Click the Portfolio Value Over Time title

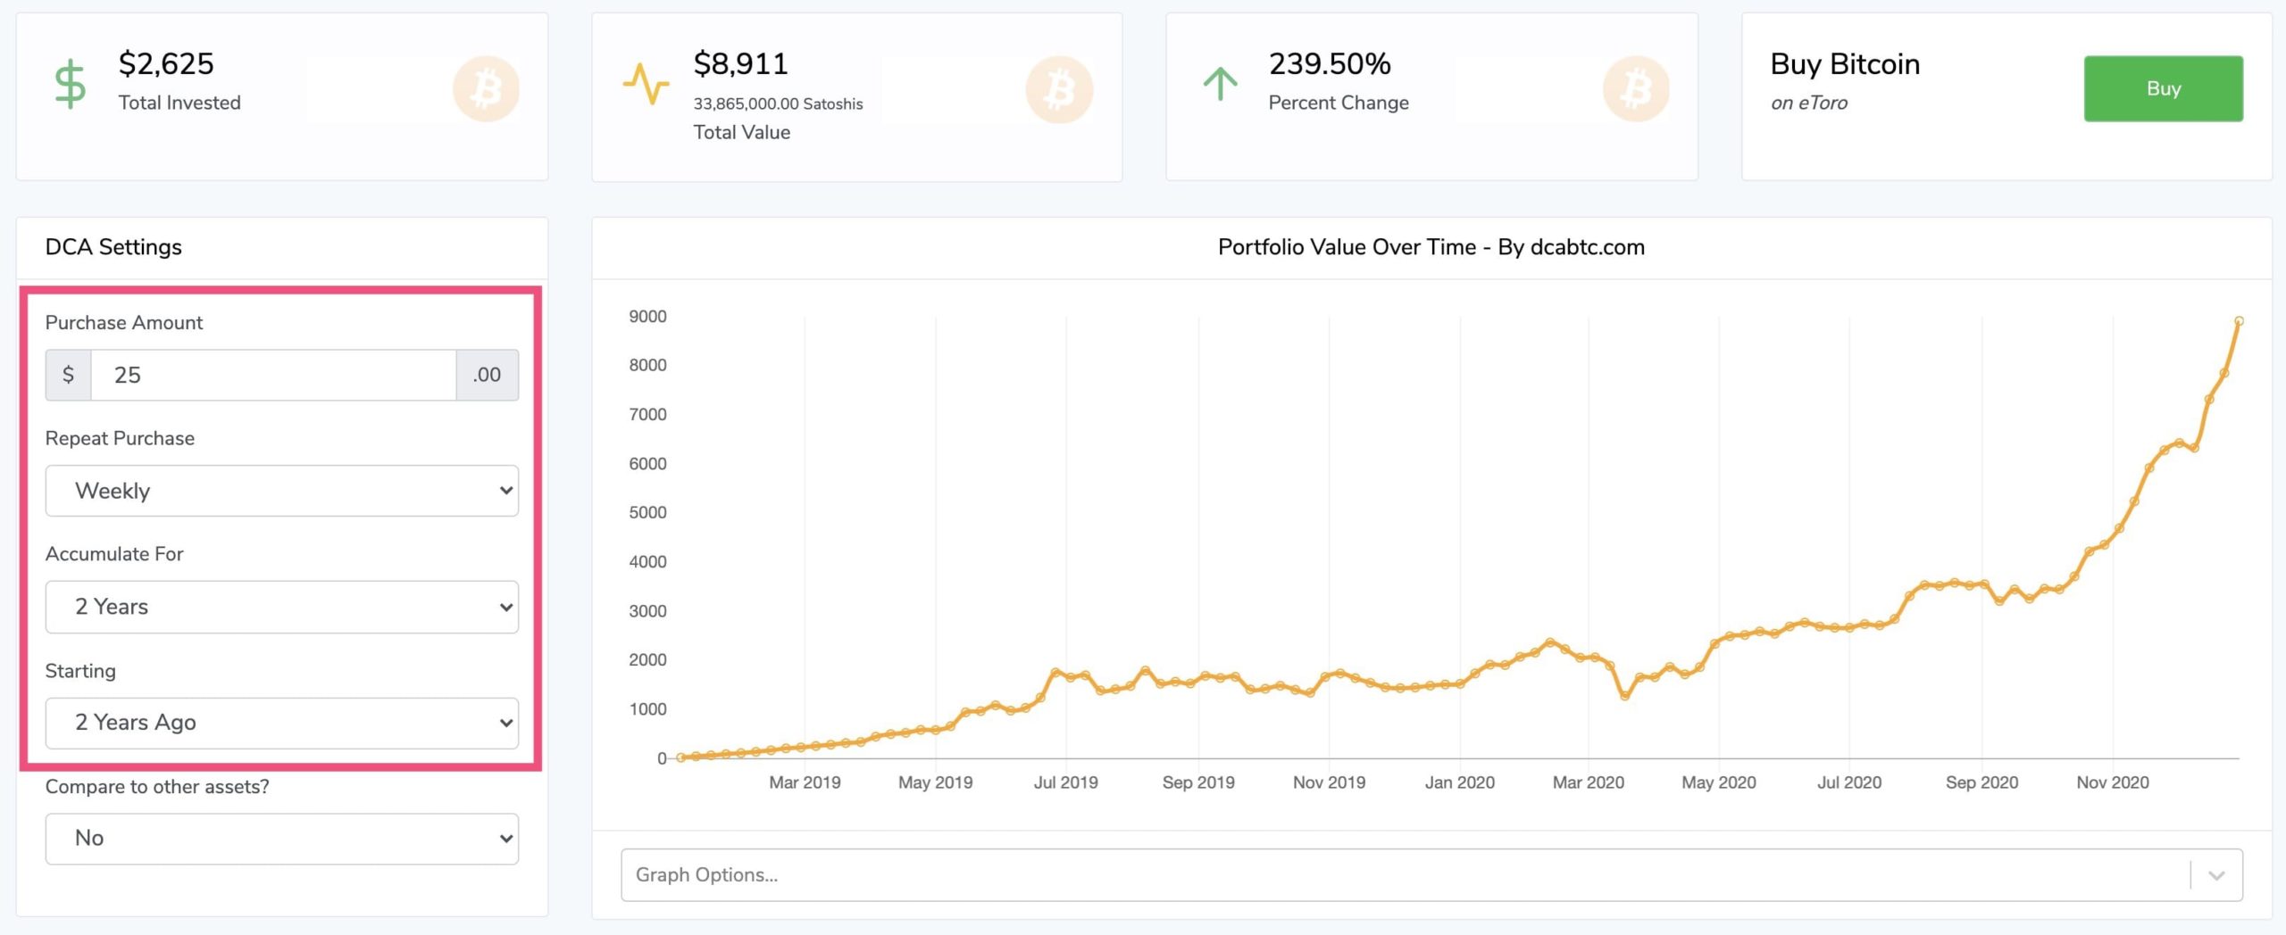click(1431, 247)
